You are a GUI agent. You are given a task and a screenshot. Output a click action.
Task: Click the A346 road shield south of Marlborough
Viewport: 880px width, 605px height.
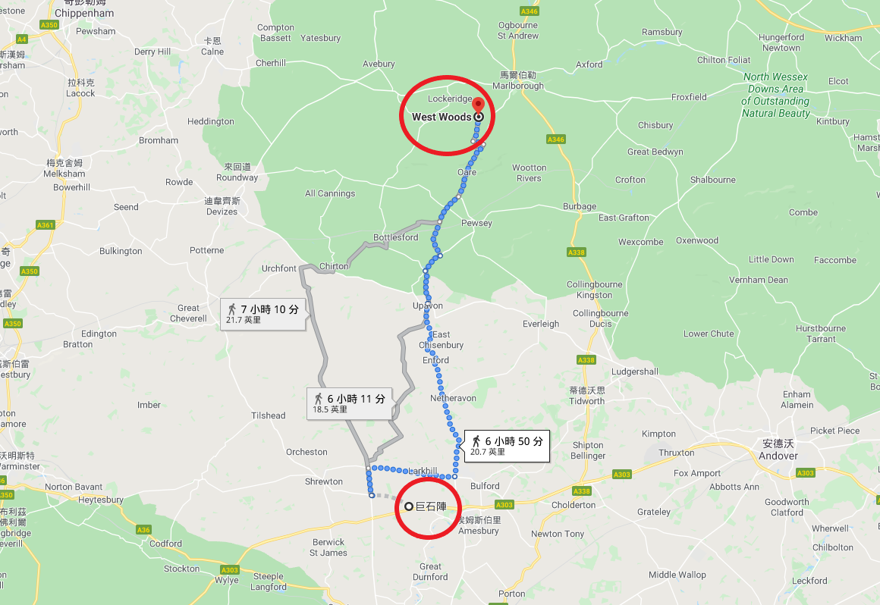(555, 139)
